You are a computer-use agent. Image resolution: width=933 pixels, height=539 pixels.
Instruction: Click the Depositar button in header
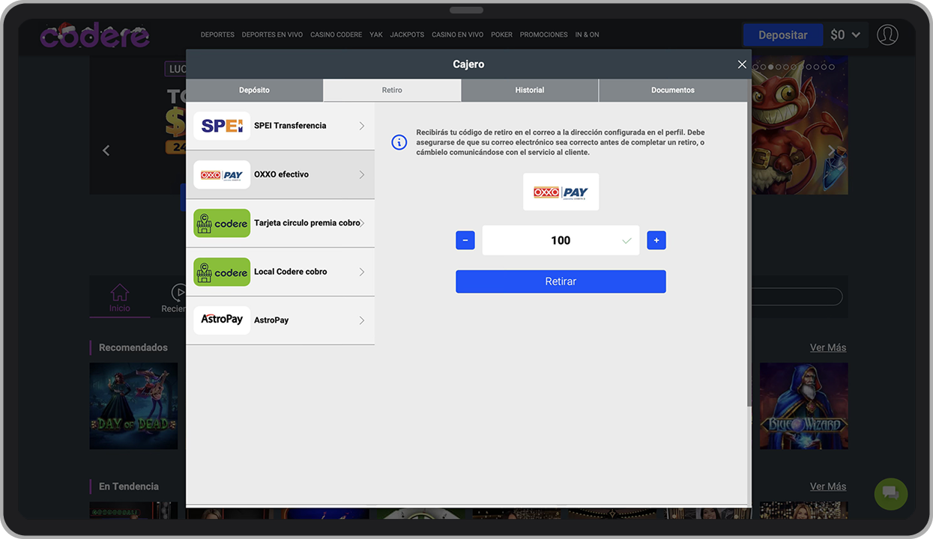click(x=782, y=34)
